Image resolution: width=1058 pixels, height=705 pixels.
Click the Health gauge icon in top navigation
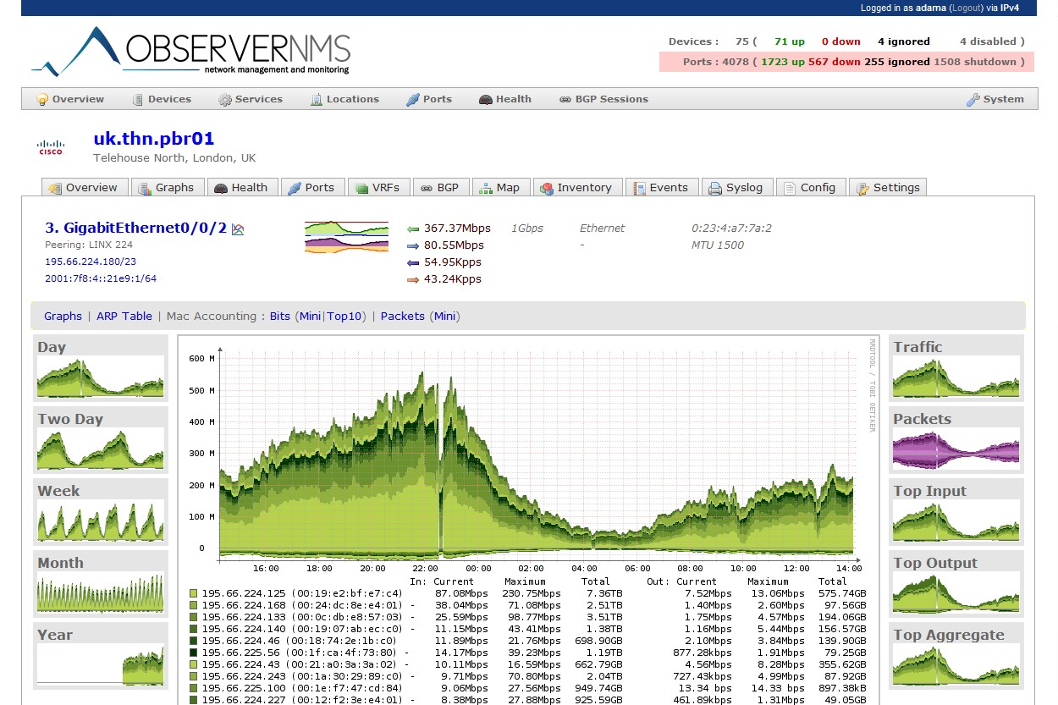coord(485,100)
